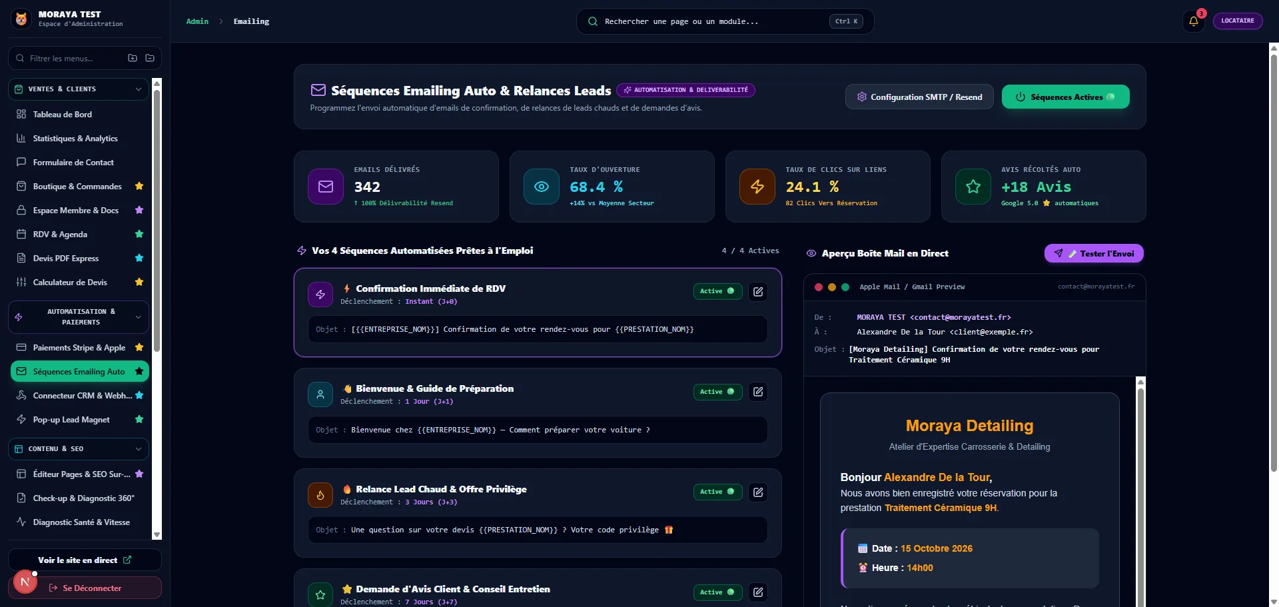Open Configuration SMTP / Resend

tap(919, 97)
